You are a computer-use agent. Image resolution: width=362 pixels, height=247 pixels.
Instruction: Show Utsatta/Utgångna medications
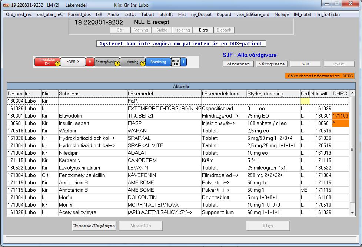[94, 226]
